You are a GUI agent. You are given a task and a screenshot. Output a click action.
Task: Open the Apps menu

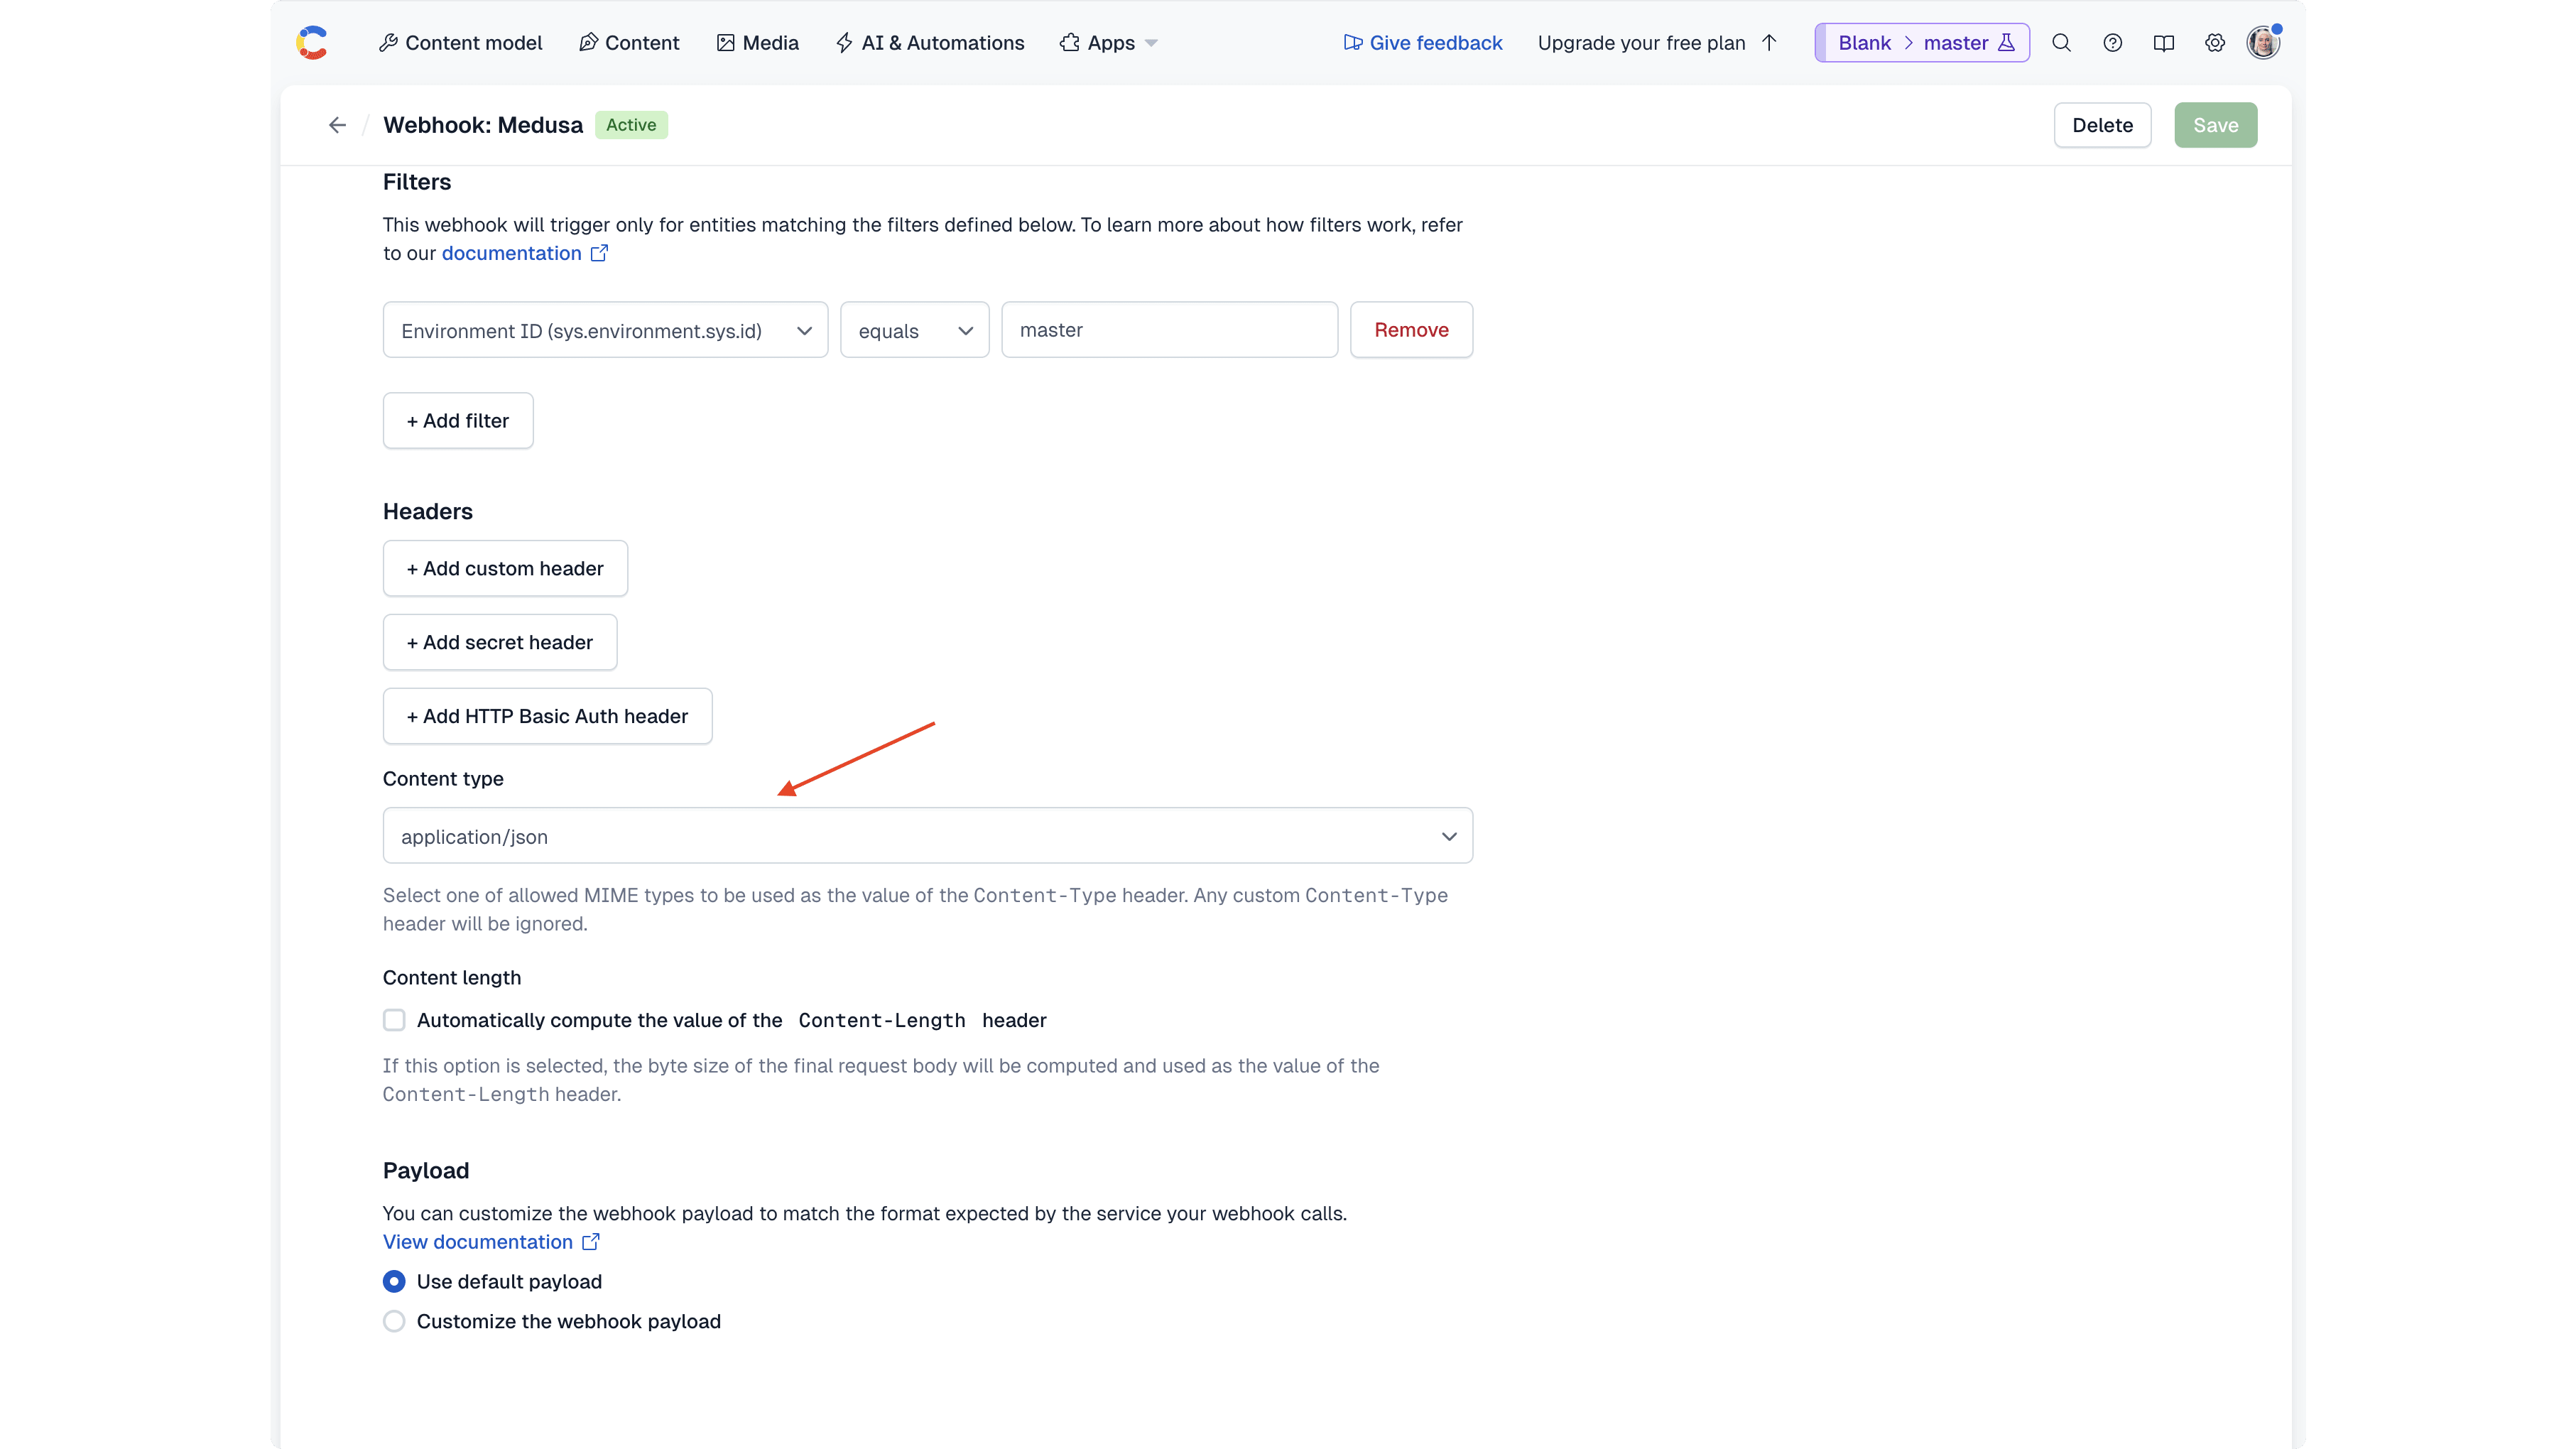click(x=1108, y=42)
